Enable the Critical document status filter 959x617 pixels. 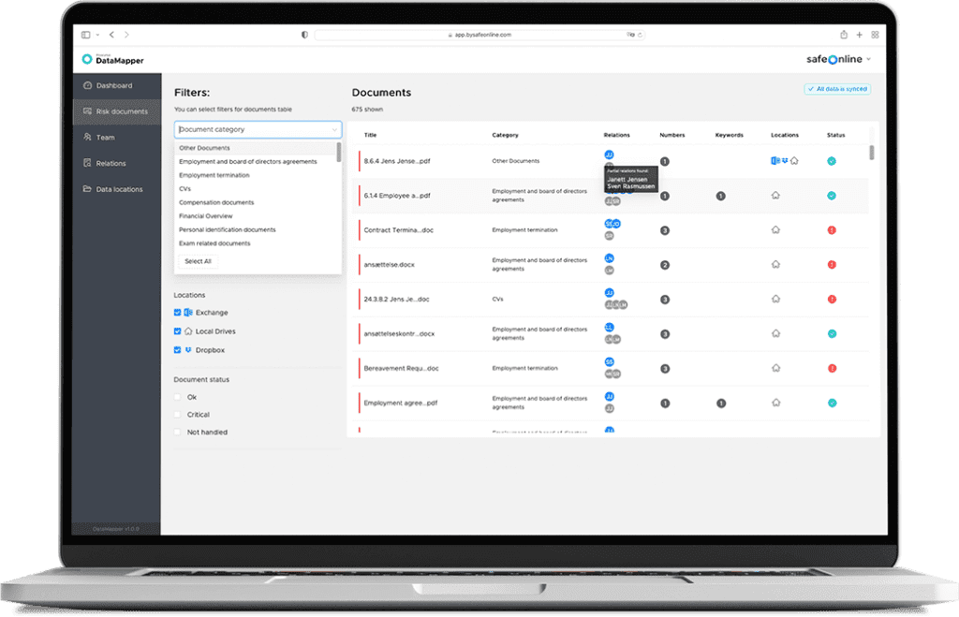(177, 415)
